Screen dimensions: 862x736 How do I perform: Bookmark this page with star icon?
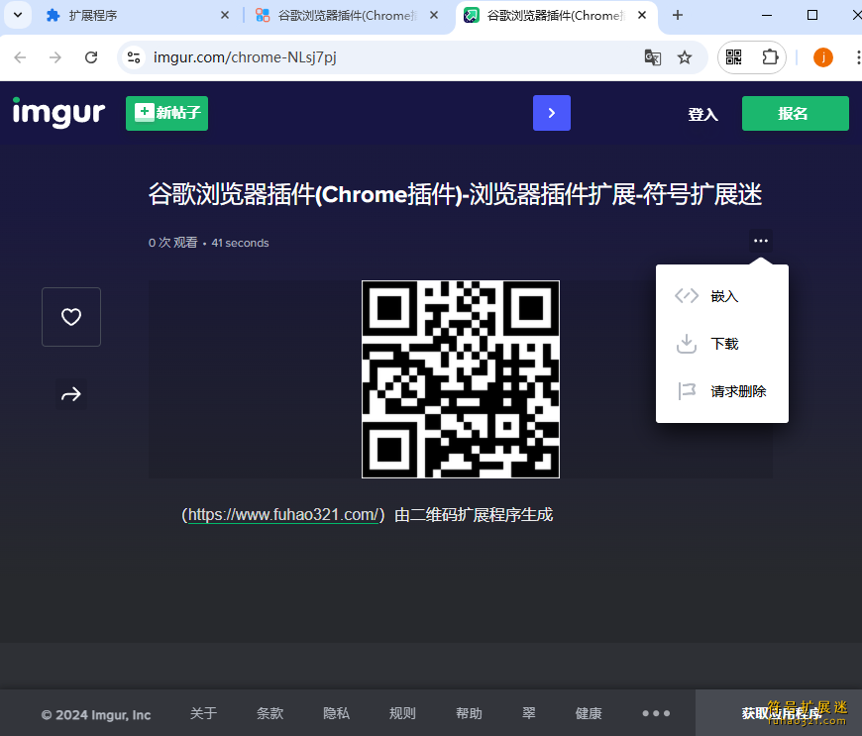click(684, 57)
